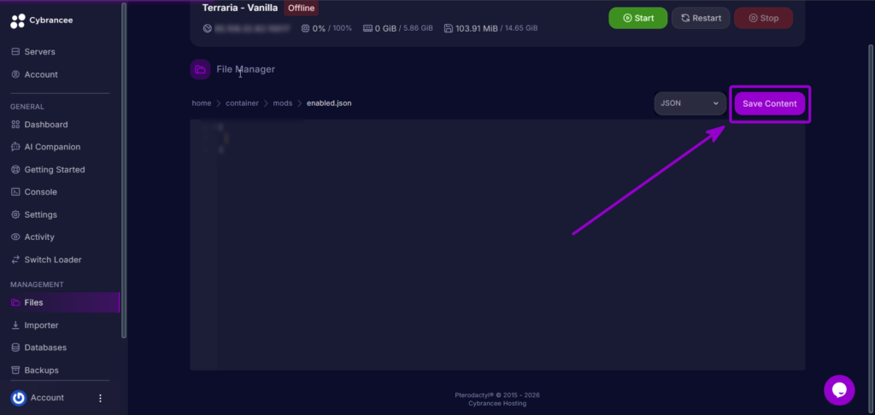
Task: Click inside the code editor area
Action: 497,244
